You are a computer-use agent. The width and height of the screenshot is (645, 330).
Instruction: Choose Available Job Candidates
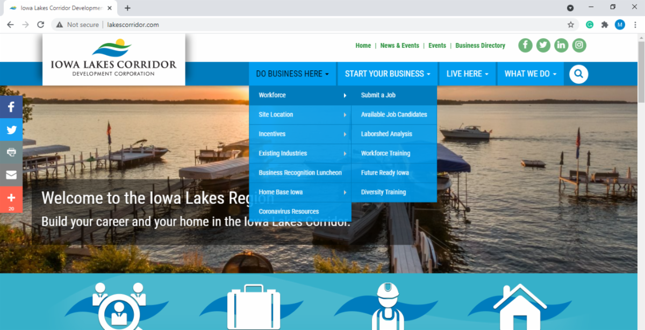pos(394,114)
